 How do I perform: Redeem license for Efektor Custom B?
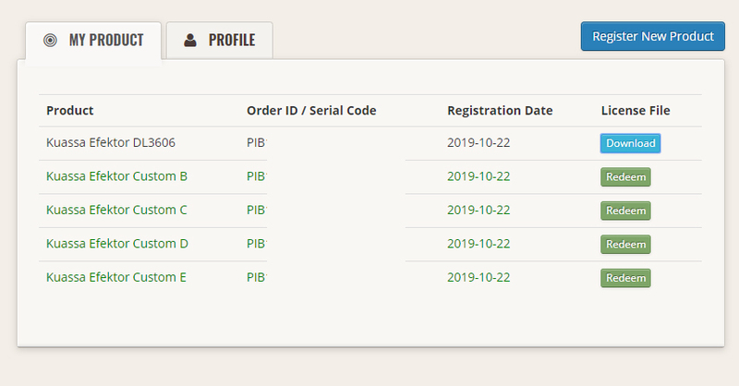click(x=625, y=177)
